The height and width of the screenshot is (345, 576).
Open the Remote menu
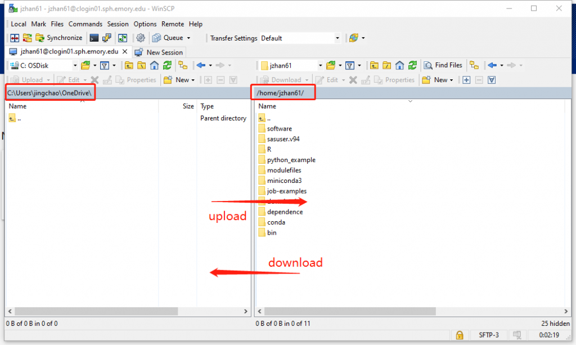(x=173, y=24)
